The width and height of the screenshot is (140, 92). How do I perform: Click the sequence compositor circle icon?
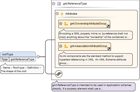59,74
